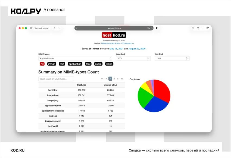The width and height of the screenshot is (231, 158).
Task: Click the application/javascript row label
Action: click(53, 111)
